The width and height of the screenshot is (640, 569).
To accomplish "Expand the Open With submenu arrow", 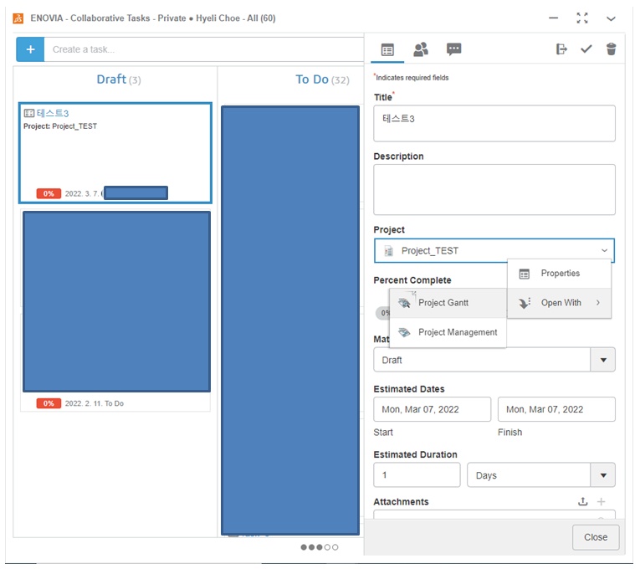I will (598, 302).
